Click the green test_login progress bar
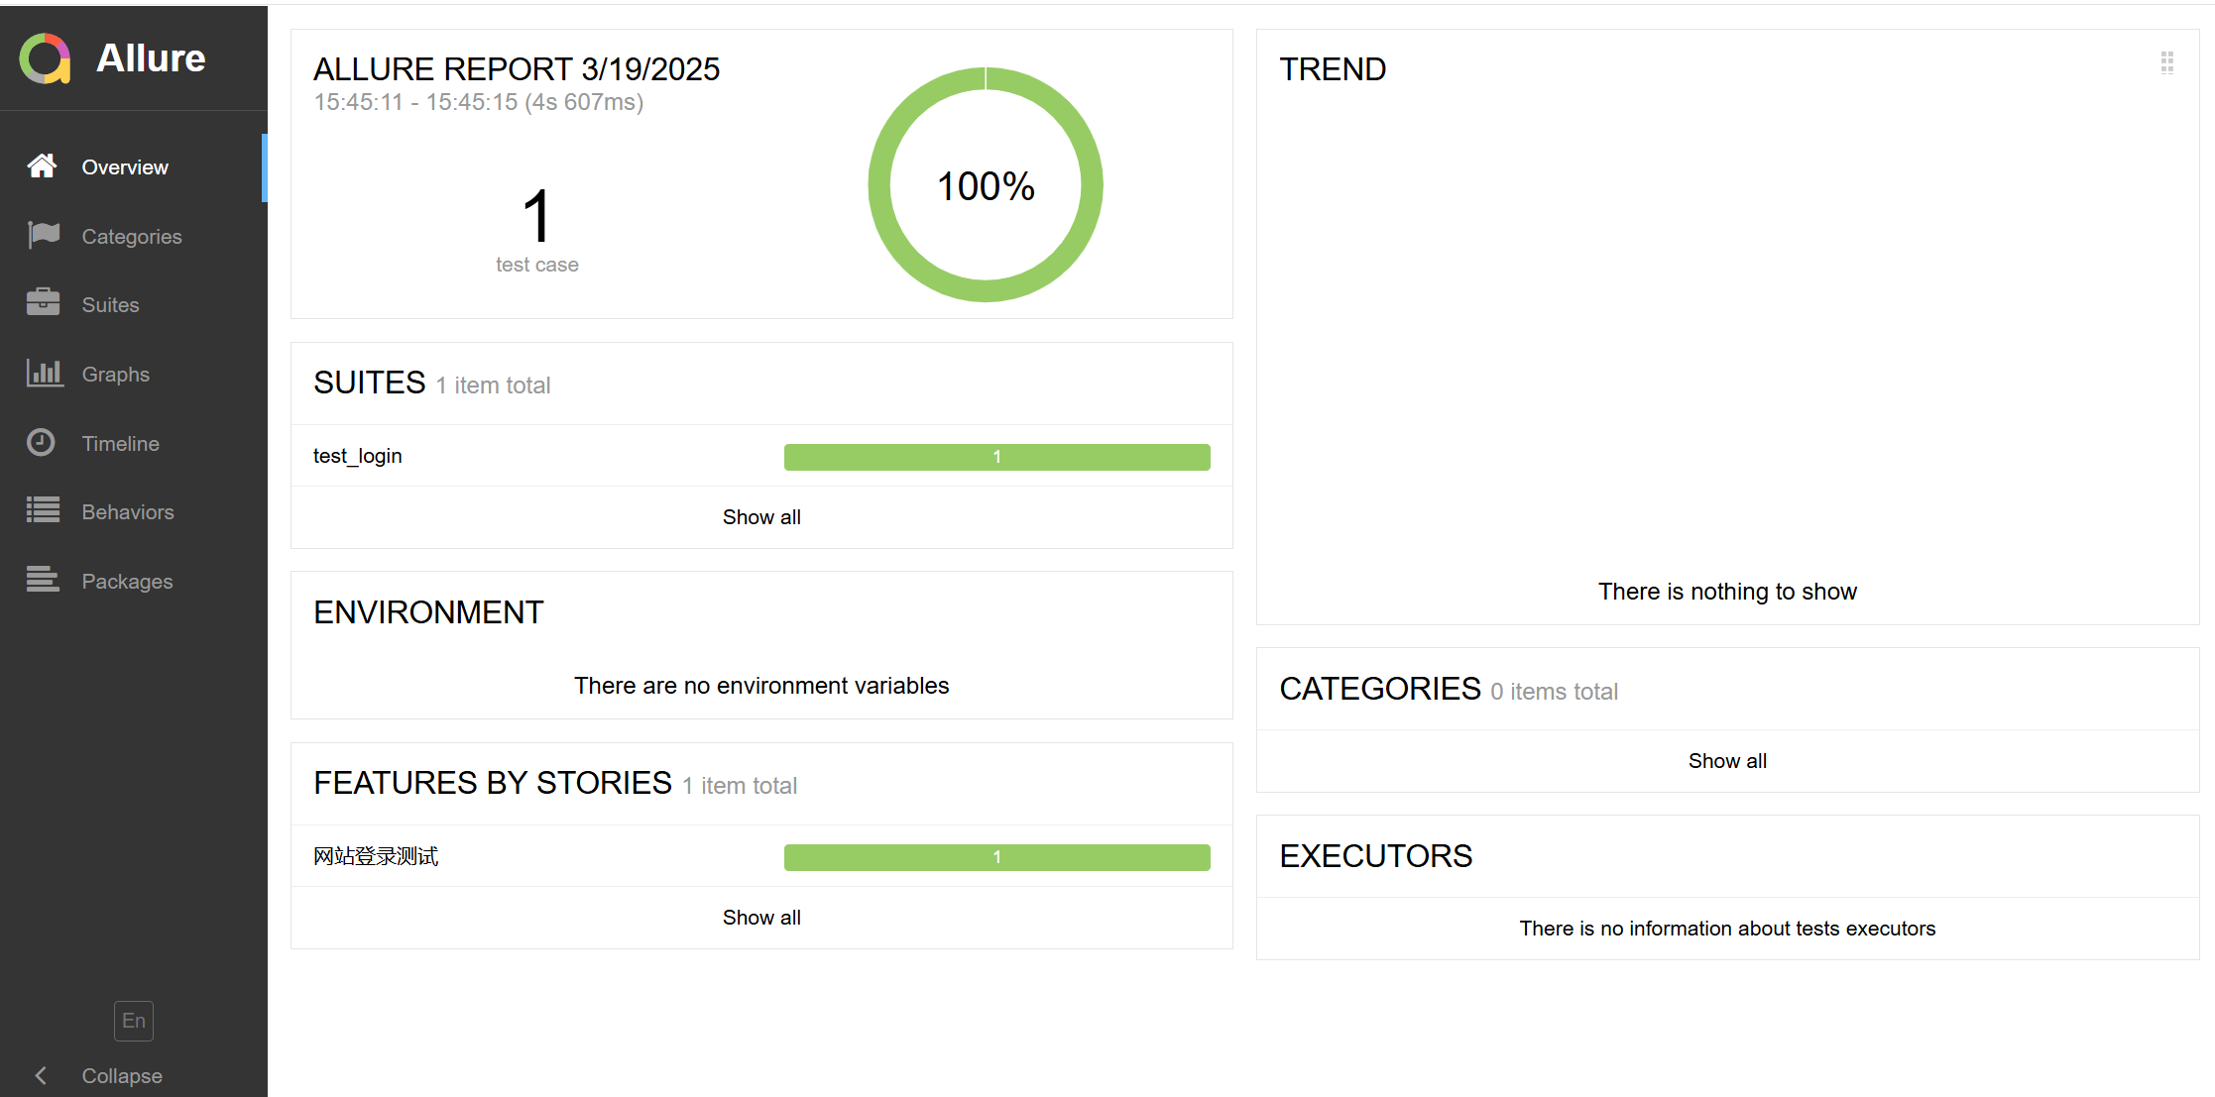The image size is (2215, 1097). [x=996, y=457]
